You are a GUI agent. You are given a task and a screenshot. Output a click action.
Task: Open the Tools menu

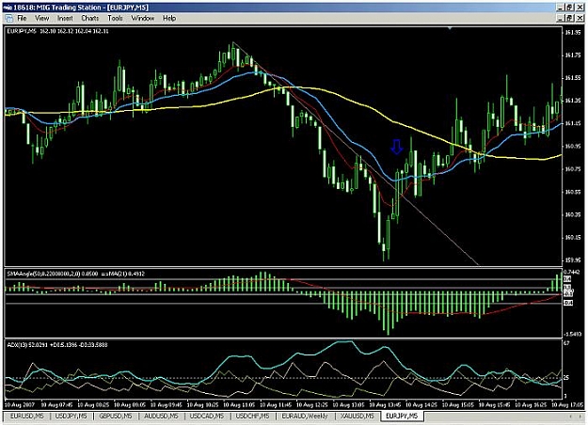115,18
